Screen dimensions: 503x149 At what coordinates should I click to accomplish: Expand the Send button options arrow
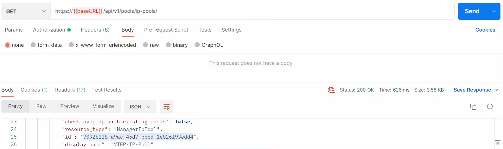pyautogui.click(x=494, y=12)
